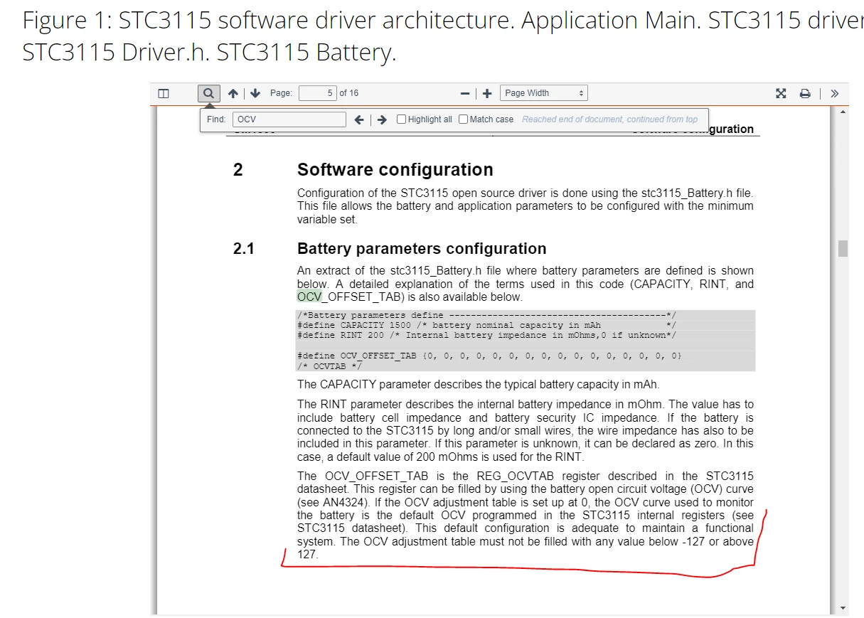Click the #define CAPACITY 1500 line
Image resolution: width=864 pixels, height=618 pixels.
[486, 325]
